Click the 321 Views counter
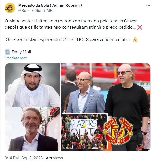The image size is (153, 162). [54, 158]
